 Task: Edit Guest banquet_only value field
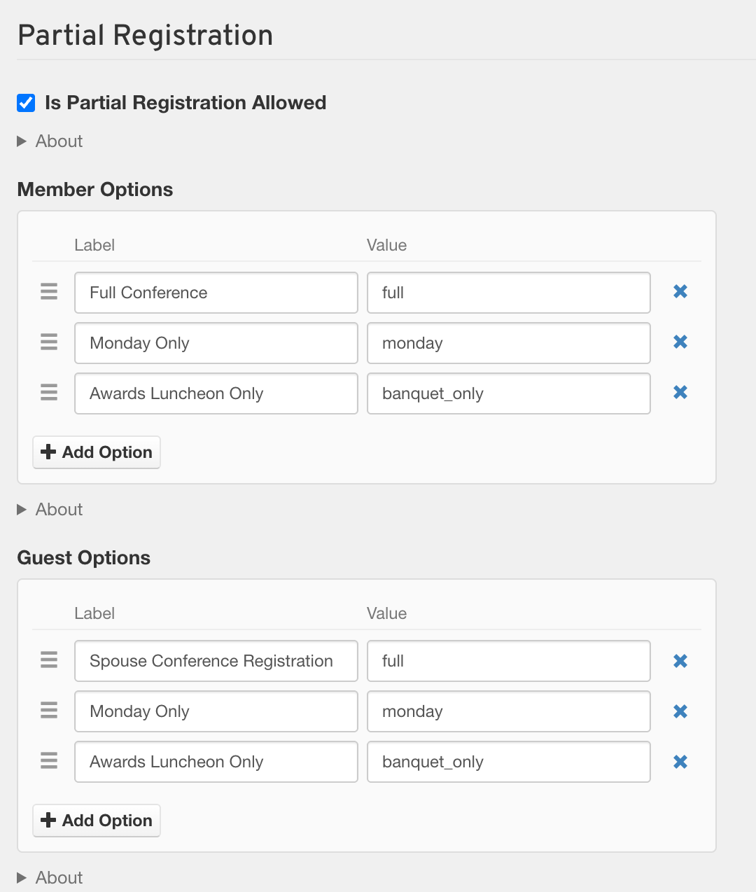[x=509, y=762]
